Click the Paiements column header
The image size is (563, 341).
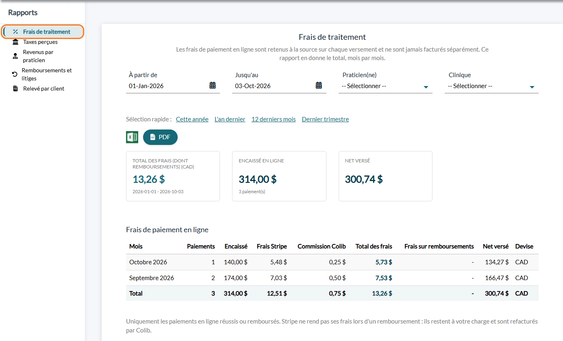coord(201,246)
